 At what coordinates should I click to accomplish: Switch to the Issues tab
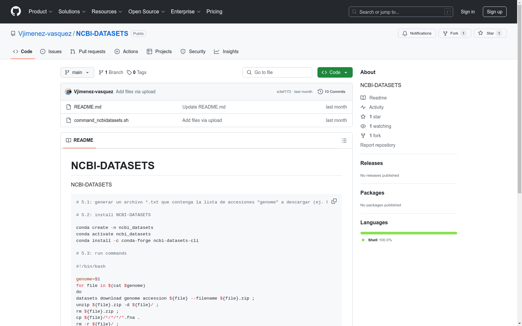tap(51, 52)
